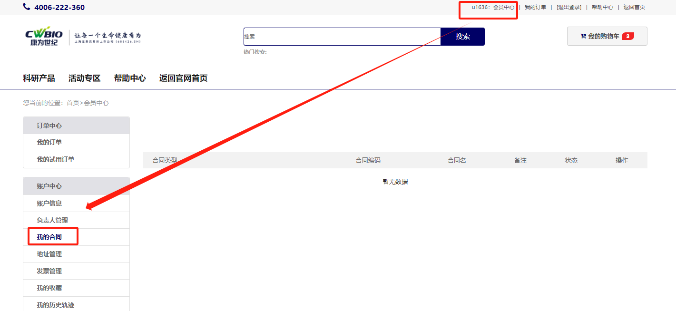
Task: Click the shopping cart icon
Action: (583, 36)
